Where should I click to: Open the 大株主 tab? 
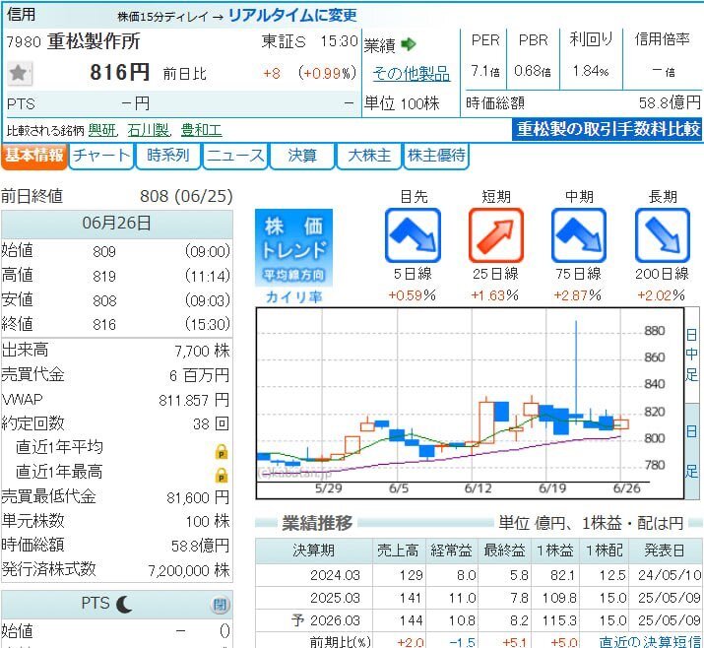coord(369,156)
